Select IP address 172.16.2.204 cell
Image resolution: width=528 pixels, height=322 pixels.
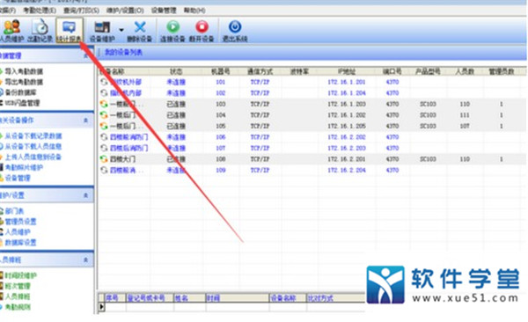click(347, 170)
